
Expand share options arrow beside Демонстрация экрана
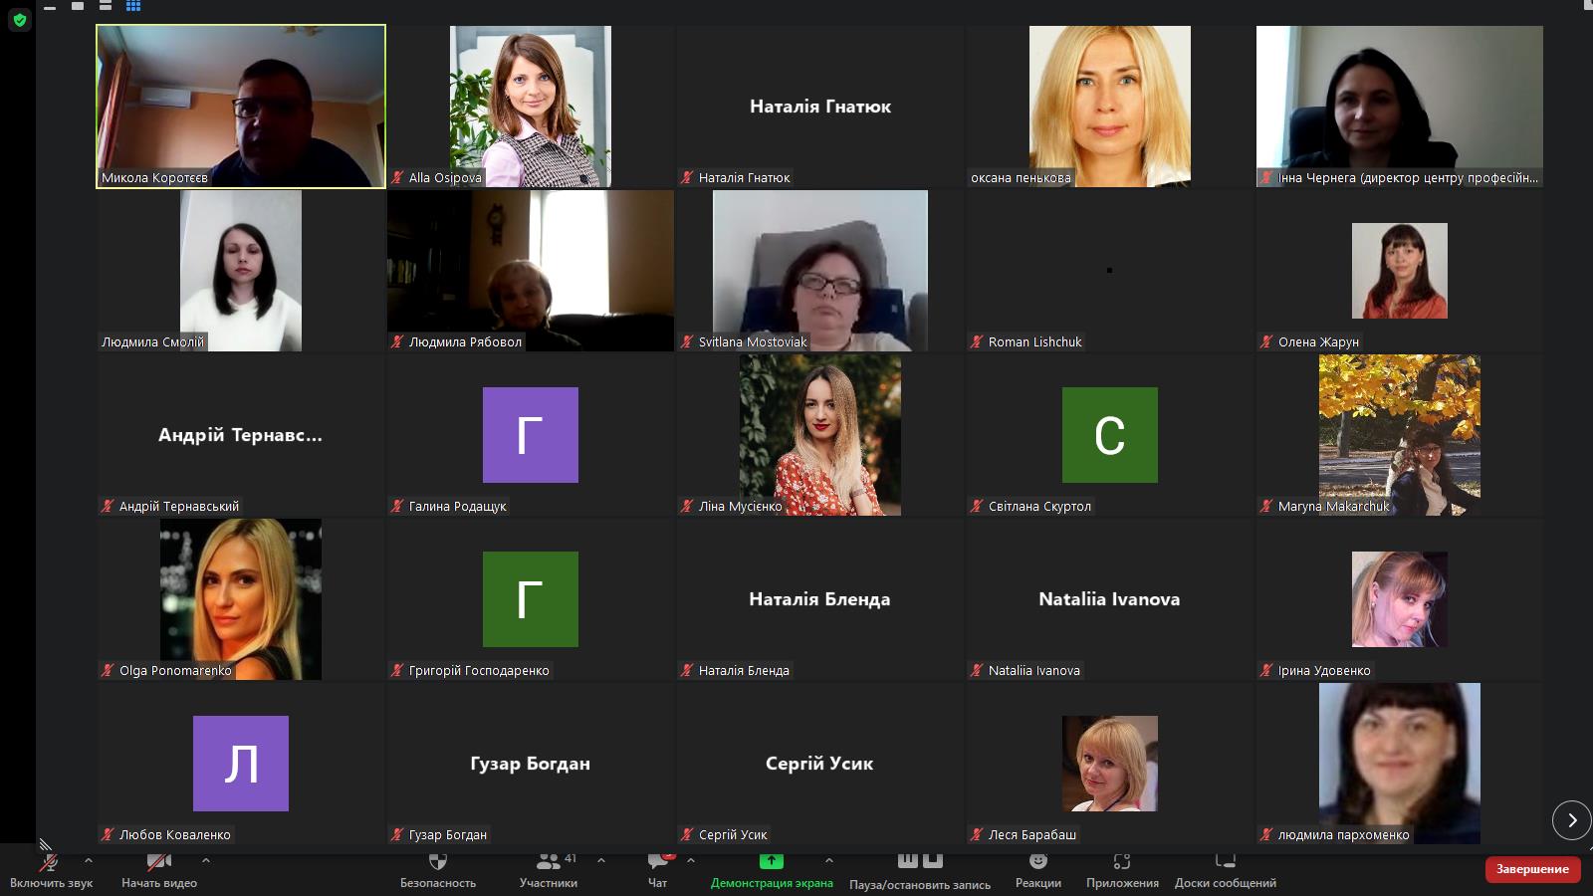click(828, 860)
